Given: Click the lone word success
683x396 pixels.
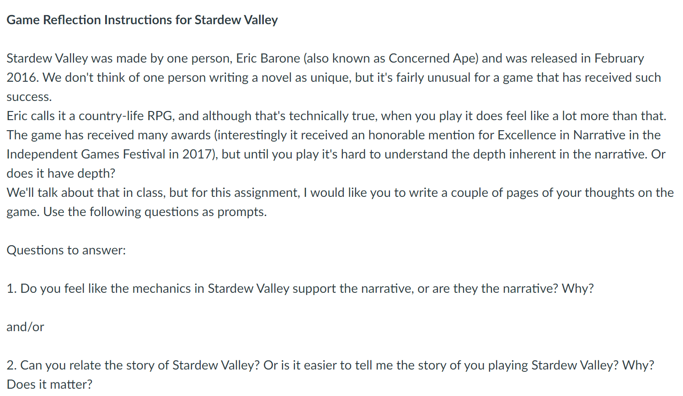Looking at the screenshot, I should (x=29, y=97).
